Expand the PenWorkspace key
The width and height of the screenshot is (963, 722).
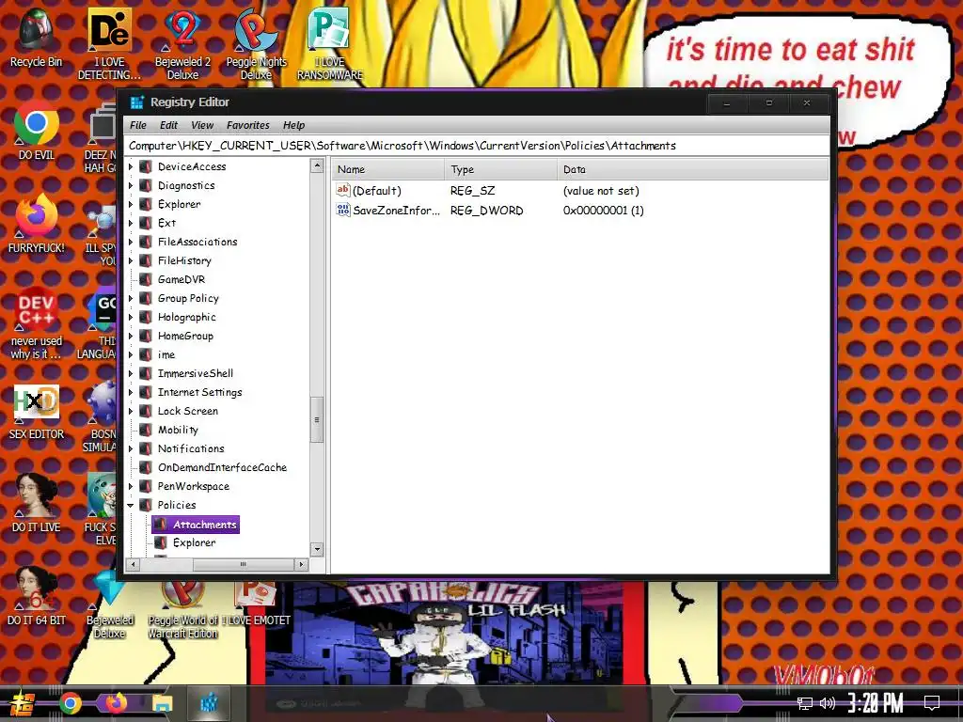(x=130, y=486)
